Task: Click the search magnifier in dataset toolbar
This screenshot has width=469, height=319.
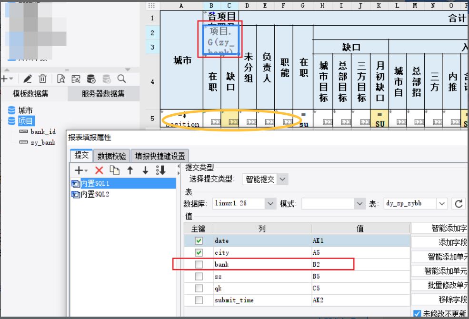Action: (121, 79)
